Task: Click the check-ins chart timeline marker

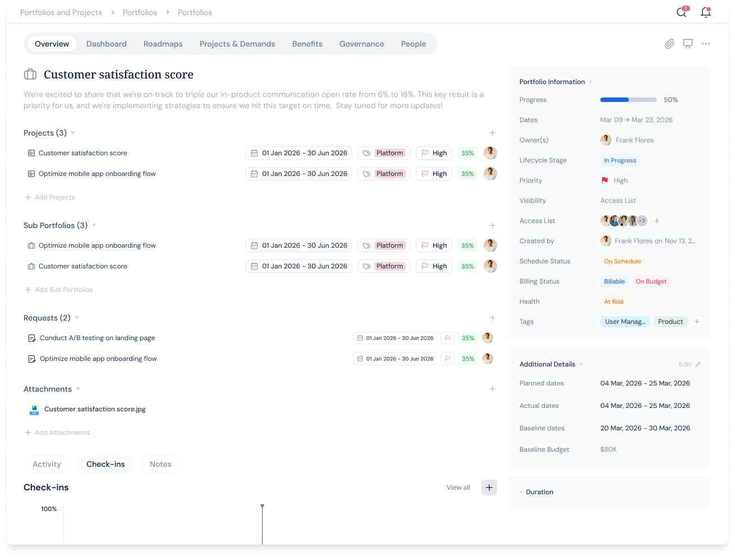Action: tap(262, 507)
